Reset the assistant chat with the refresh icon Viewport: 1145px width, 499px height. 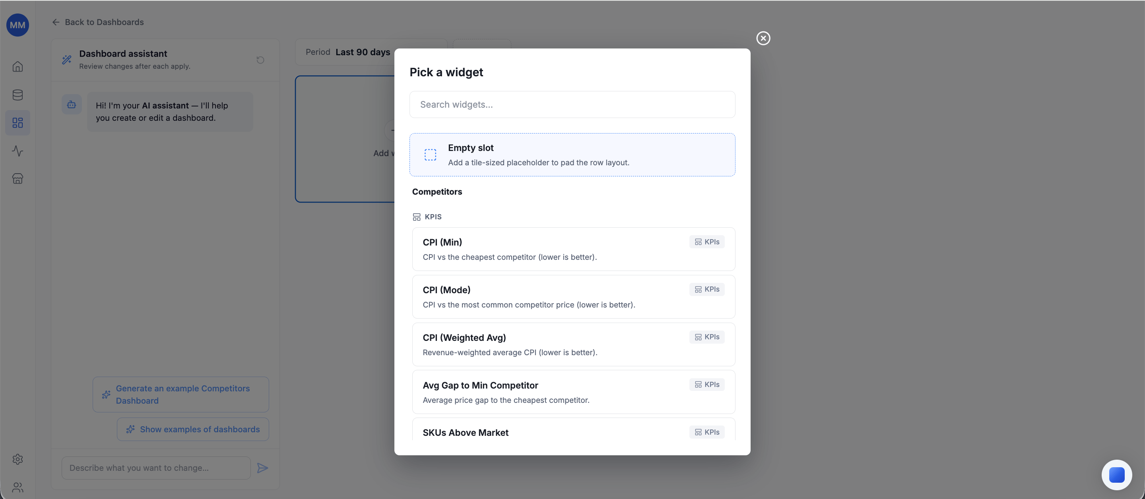(x=260, y=60)
